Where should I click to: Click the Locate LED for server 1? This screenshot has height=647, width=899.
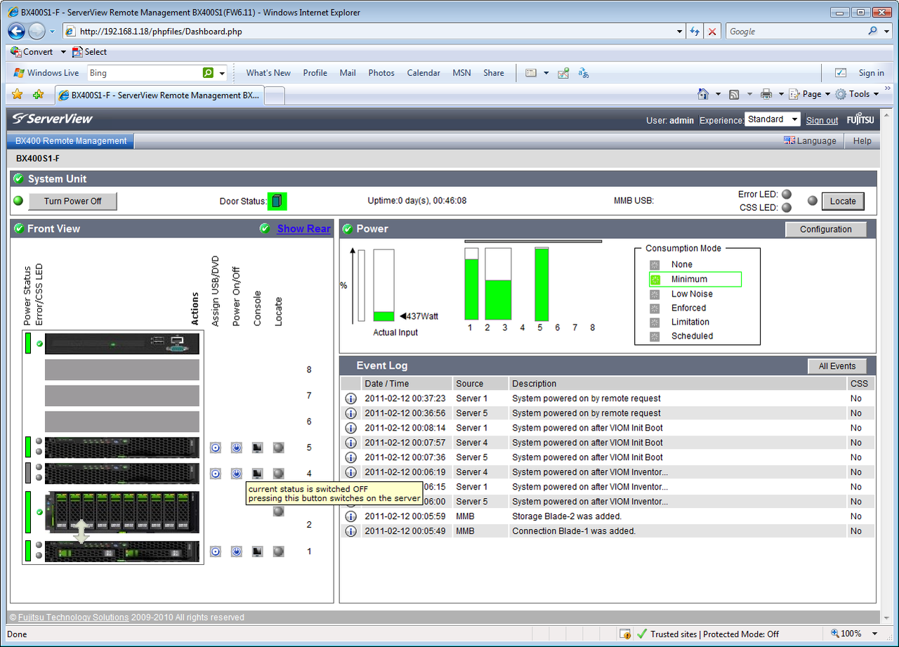279,551
